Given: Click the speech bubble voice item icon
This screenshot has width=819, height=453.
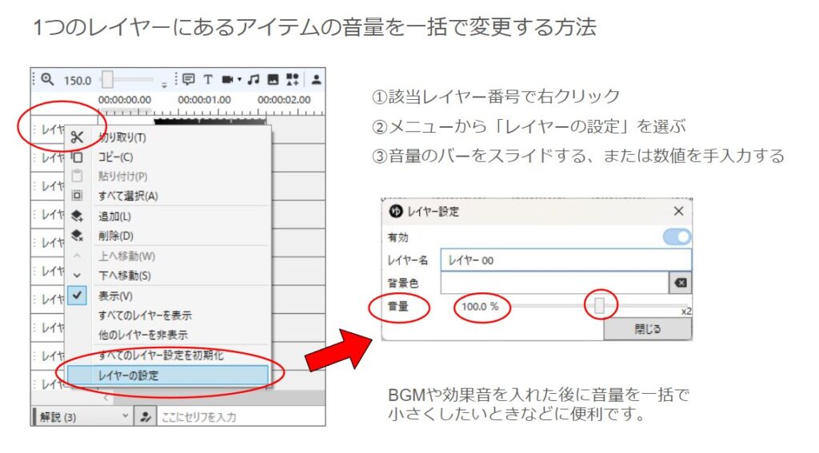Looking at the screenshot, I should coord(189,79).
